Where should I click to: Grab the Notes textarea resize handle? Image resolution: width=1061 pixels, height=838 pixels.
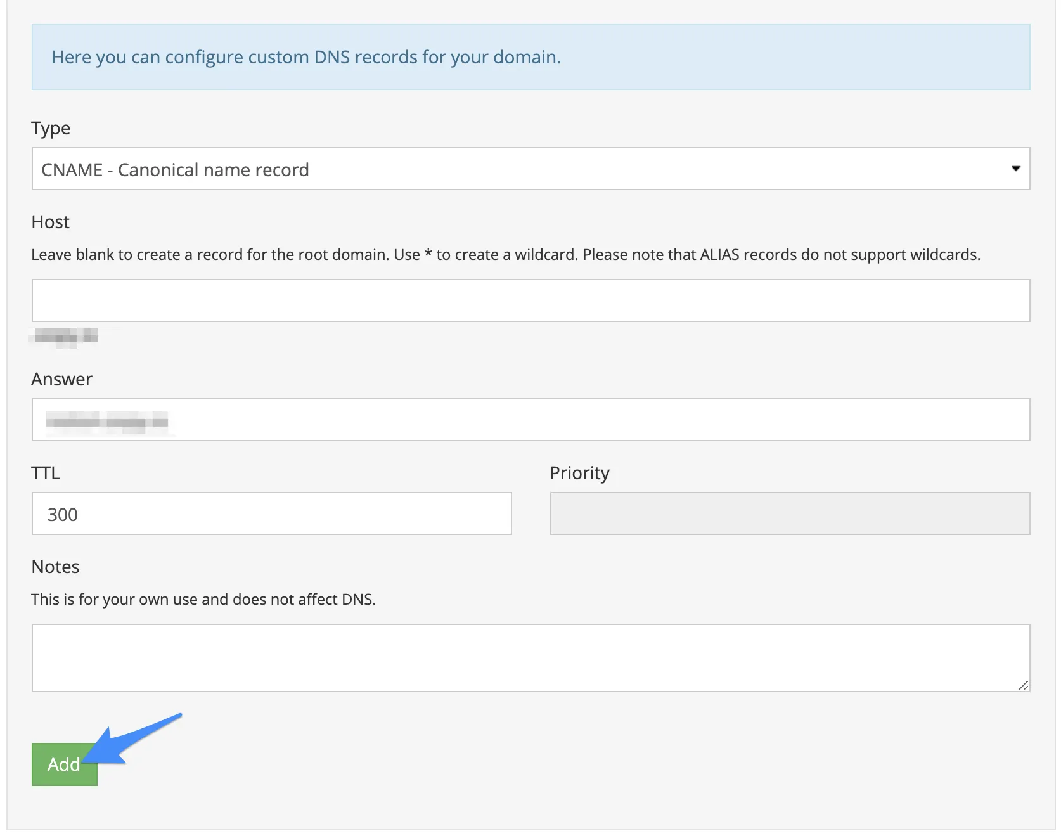tap(1023, 685)
